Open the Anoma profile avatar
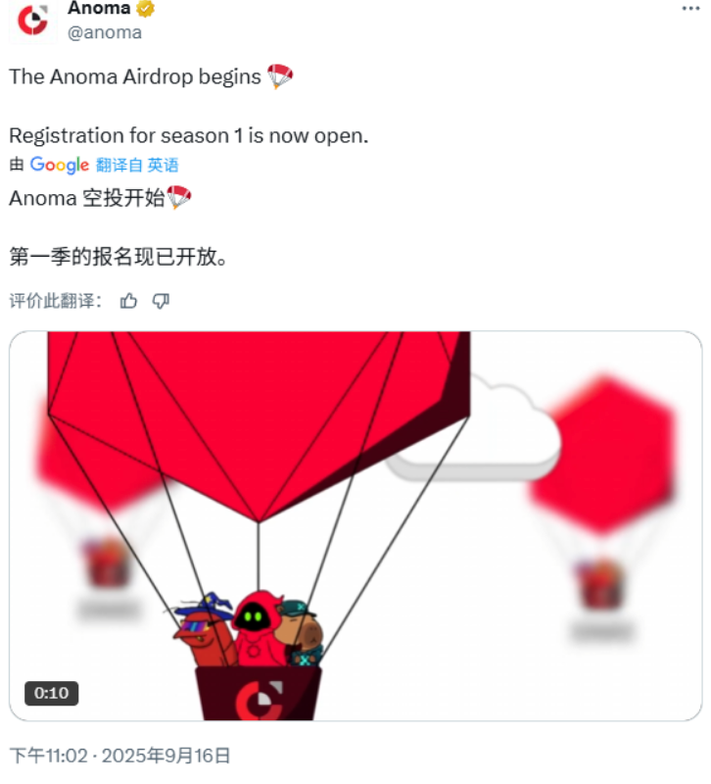This screenshot has width=711, height=784. pyautogui.click(x=33, y=21)
